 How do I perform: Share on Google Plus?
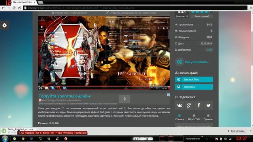pyautogui.click(x=189, y=105)
